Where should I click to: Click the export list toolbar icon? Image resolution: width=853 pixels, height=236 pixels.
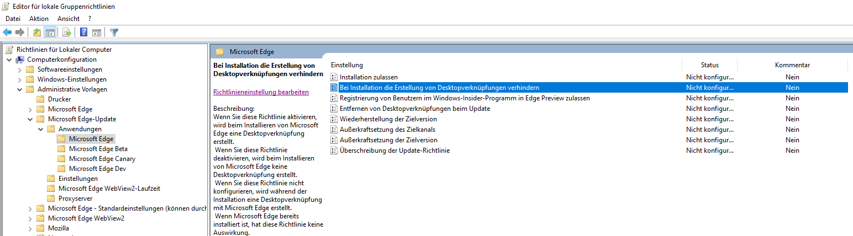point(67,33)
